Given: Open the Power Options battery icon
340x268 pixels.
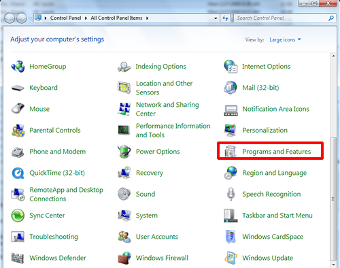Looking at the screenshot, I should coord(124,152).
